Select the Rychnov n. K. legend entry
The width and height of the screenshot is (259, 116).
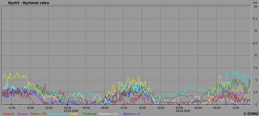[x=132, y=114]
